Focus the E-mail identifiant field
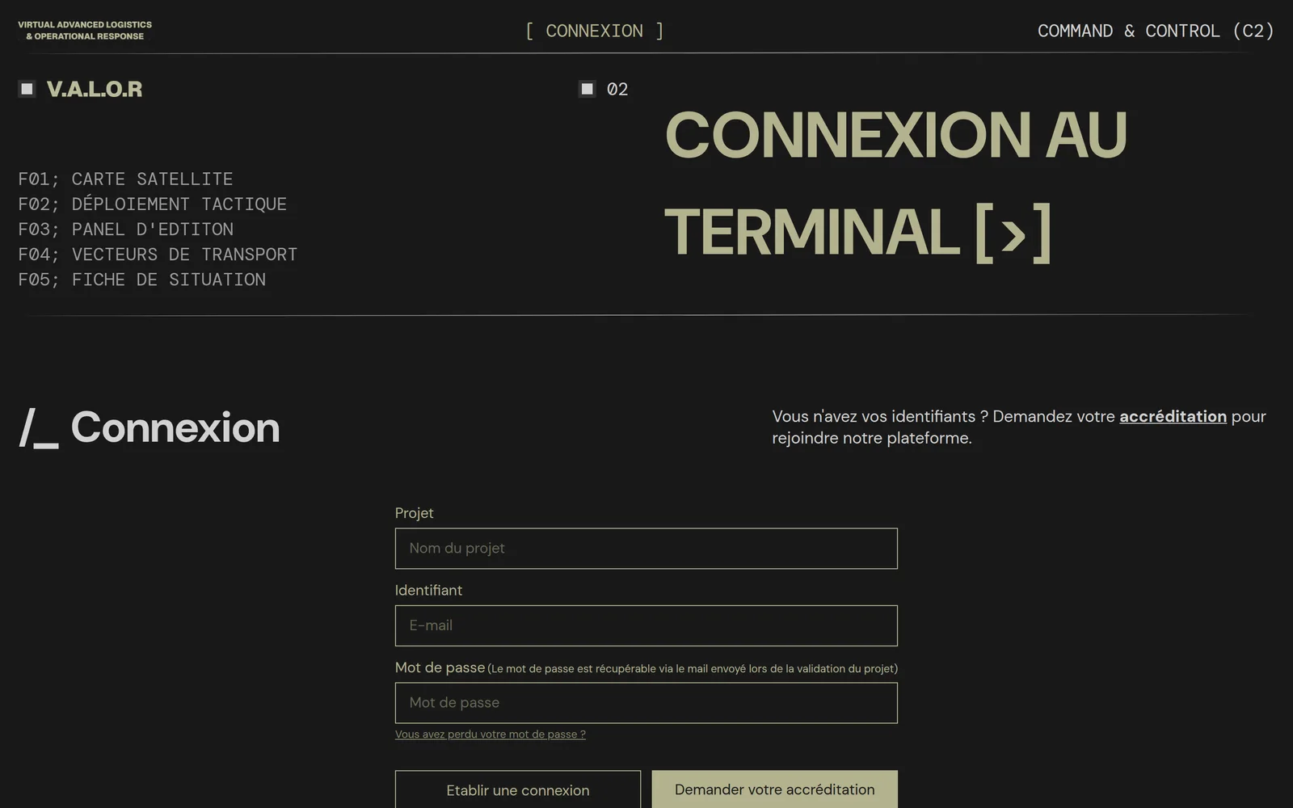 click(x=646, y=625)
